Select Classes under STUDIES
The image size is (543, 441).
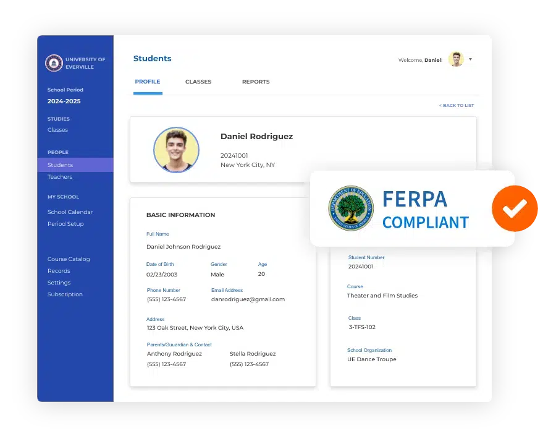click(57, 130)
